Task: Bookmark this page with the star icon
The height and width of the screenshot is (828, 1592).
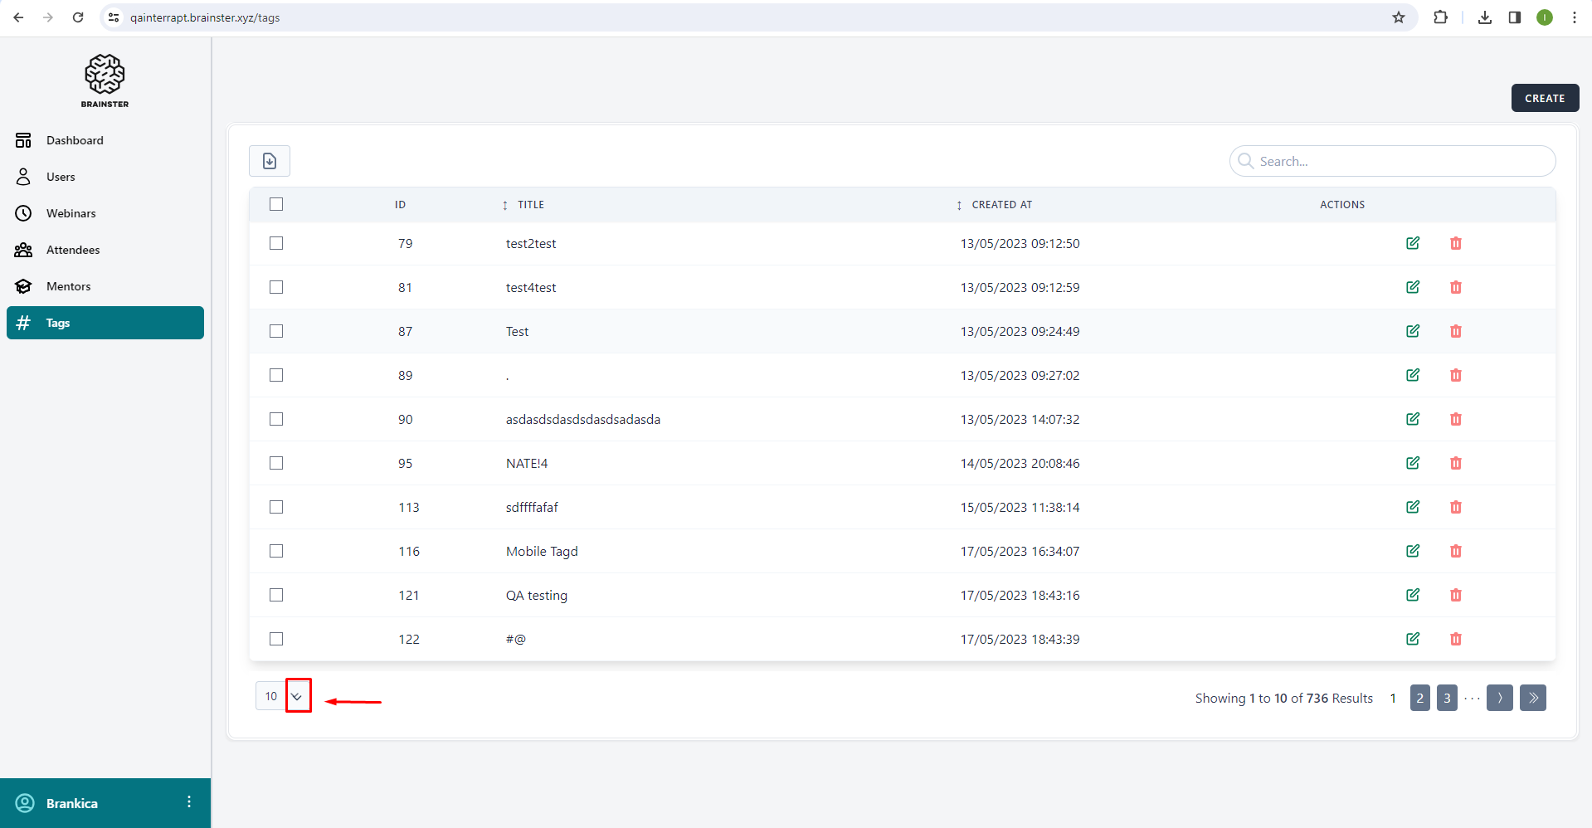Action: point(1399,17)
